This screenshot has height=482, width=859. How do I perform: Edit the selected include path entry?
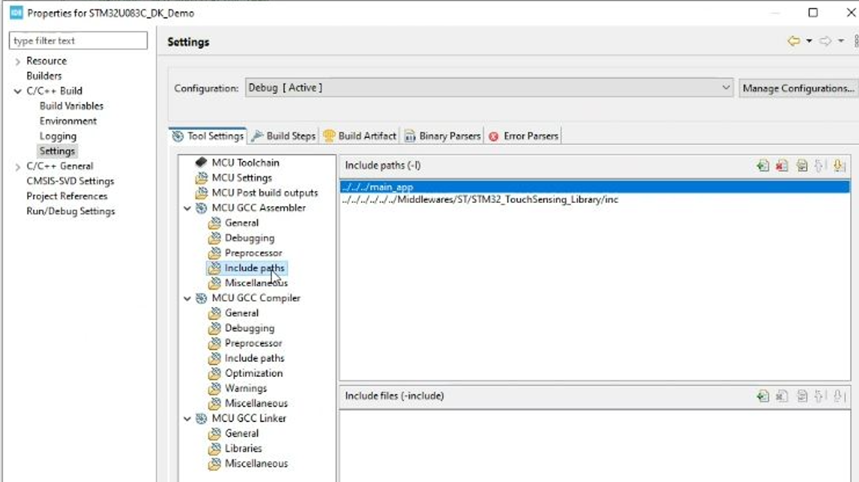[x=802, y=165]
